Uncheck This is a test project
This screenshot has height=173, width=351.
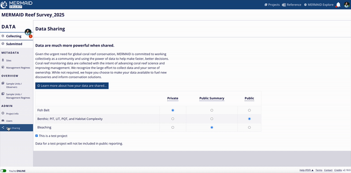pyautogui.click(x=36, y=136)
